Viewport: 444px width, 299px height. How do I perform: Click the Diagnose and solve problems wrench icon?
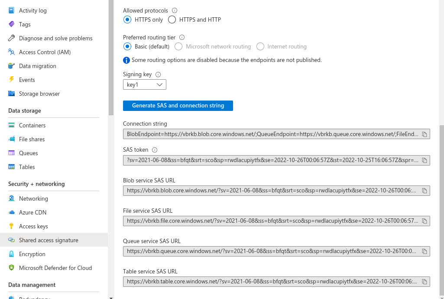pos(11,38)
